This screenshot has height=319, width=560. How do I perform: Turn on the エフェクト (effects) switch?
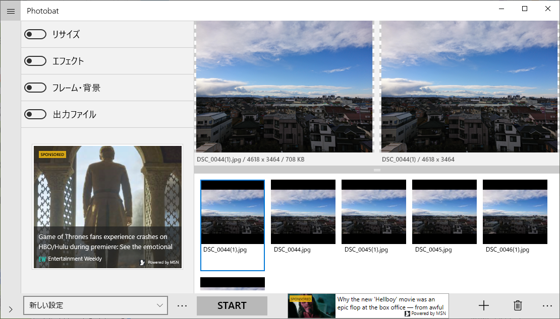click(35, 60)
